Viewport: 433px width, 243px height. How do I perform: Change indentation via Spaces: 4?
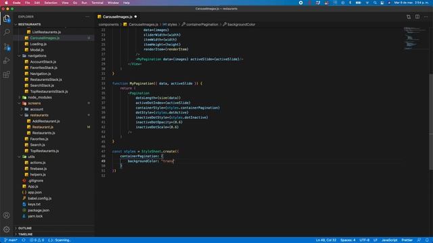point(348,240)
